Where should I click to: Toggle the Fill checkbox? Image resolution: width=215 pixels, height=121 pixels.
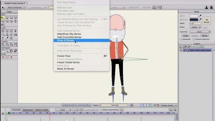point(181,16)
